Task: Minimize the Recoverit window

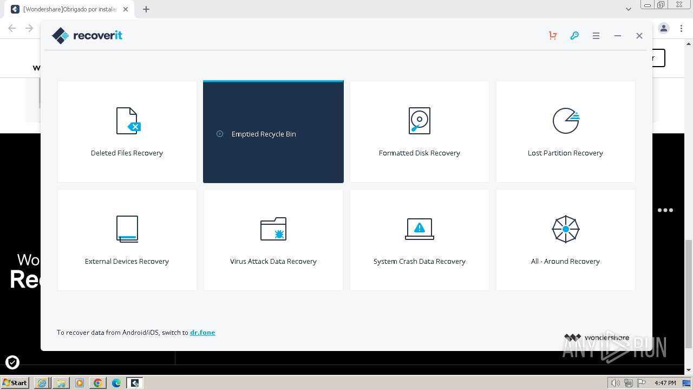Action: coord(618,36)
